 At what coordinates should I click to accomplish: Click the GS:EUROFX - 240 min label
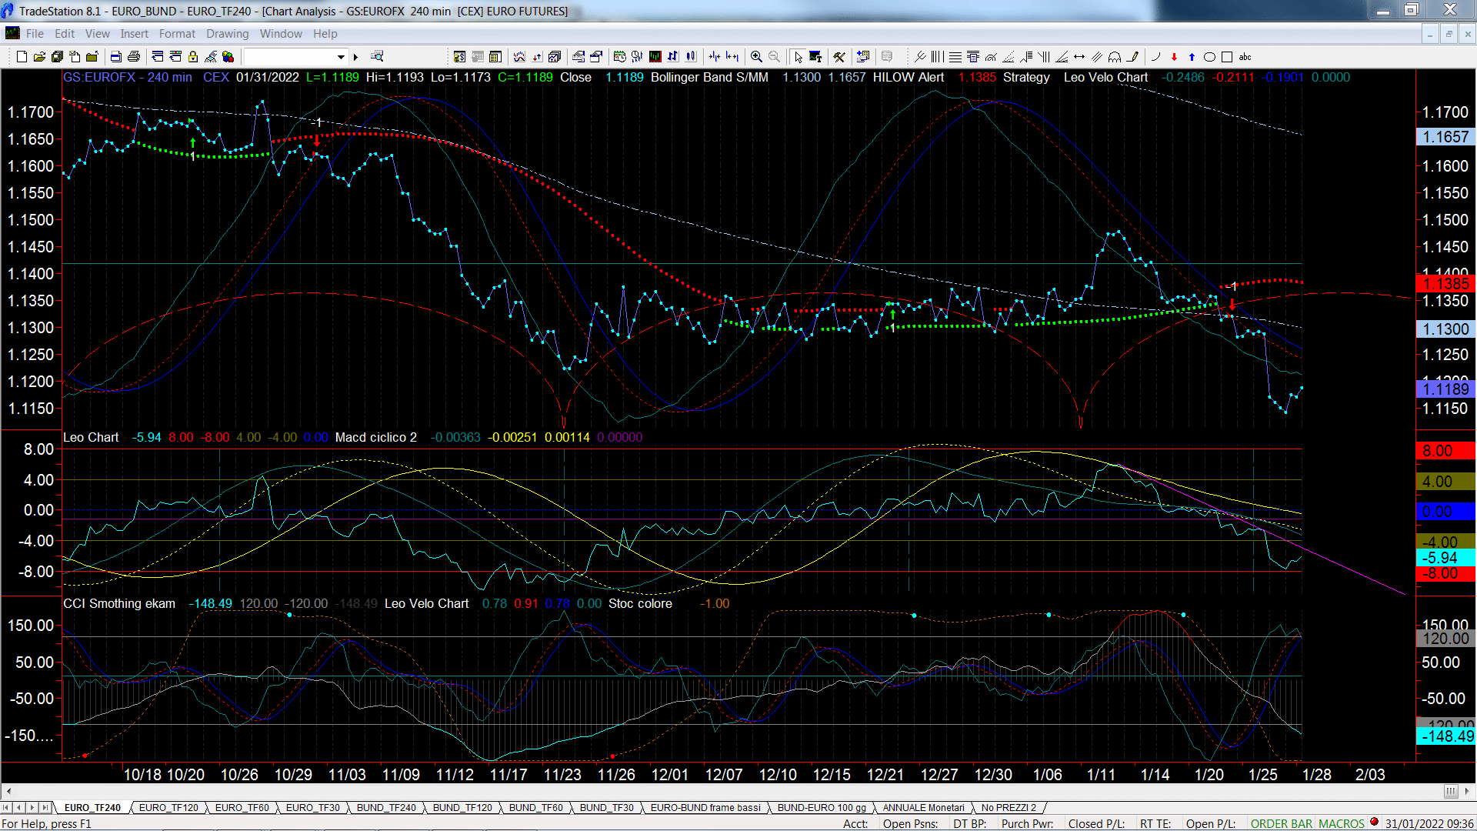coord(128,77)
